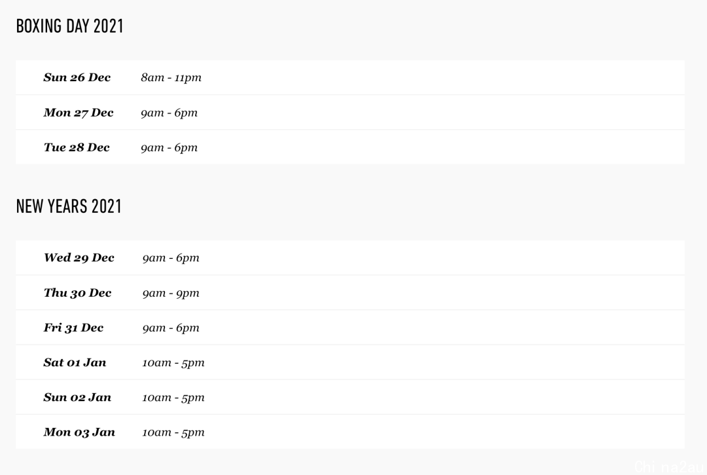Click the Boxing Day 2021 heading
Screen dimensions: 707x475
[69, 26]
